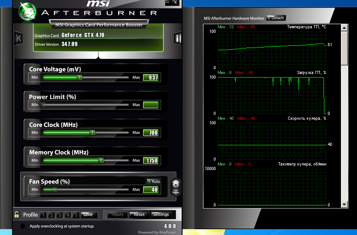Click the 'Температура ГП, °C' graph title

tap(306, 27)
